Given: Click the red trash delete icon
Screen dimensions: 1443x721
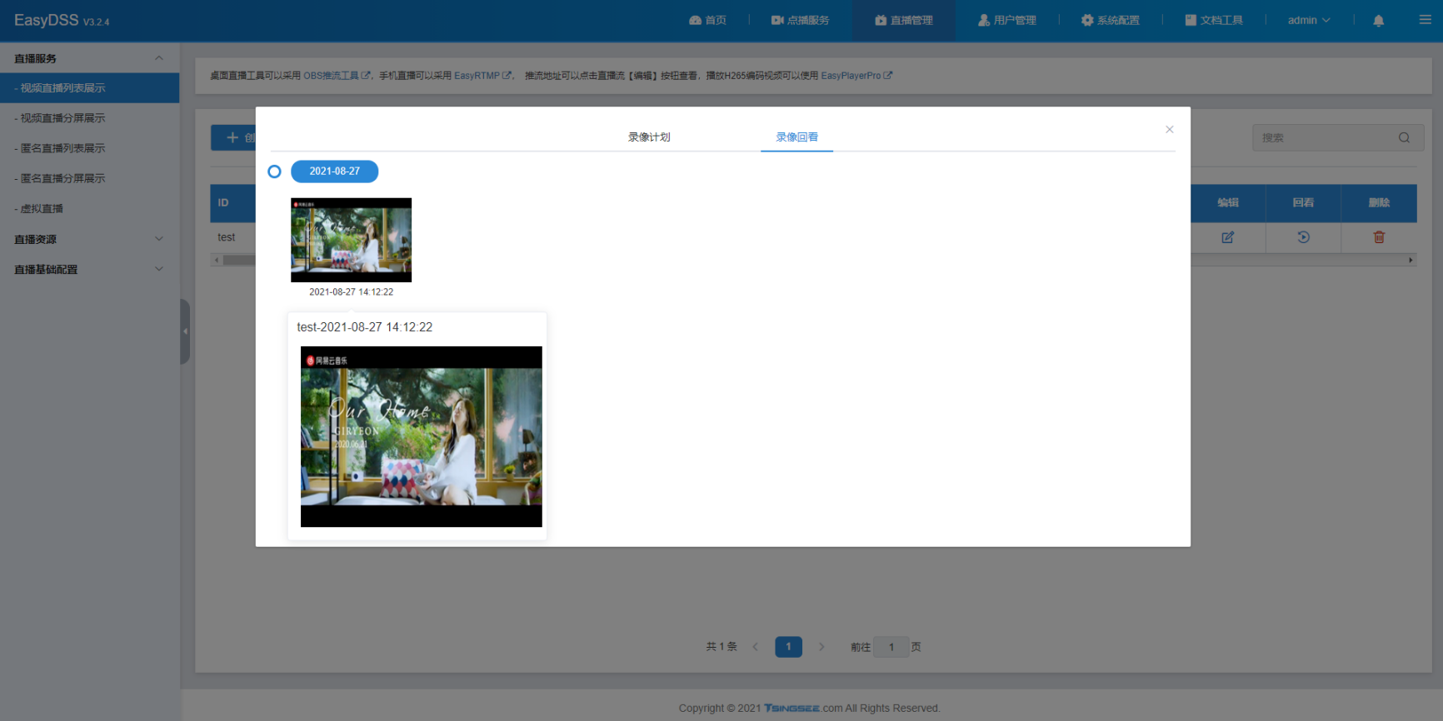Looking at the screenshot, I should click(1379, 237).
